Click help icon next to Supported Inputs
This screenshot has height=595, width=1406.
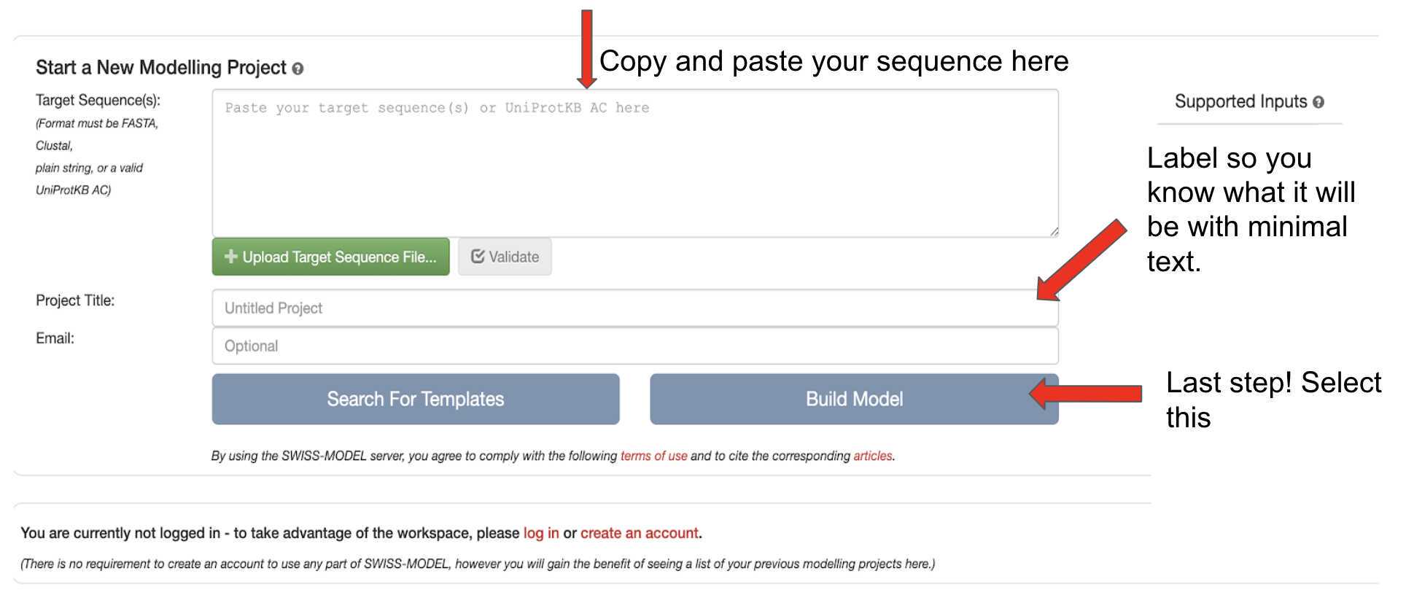point(1318,102)
